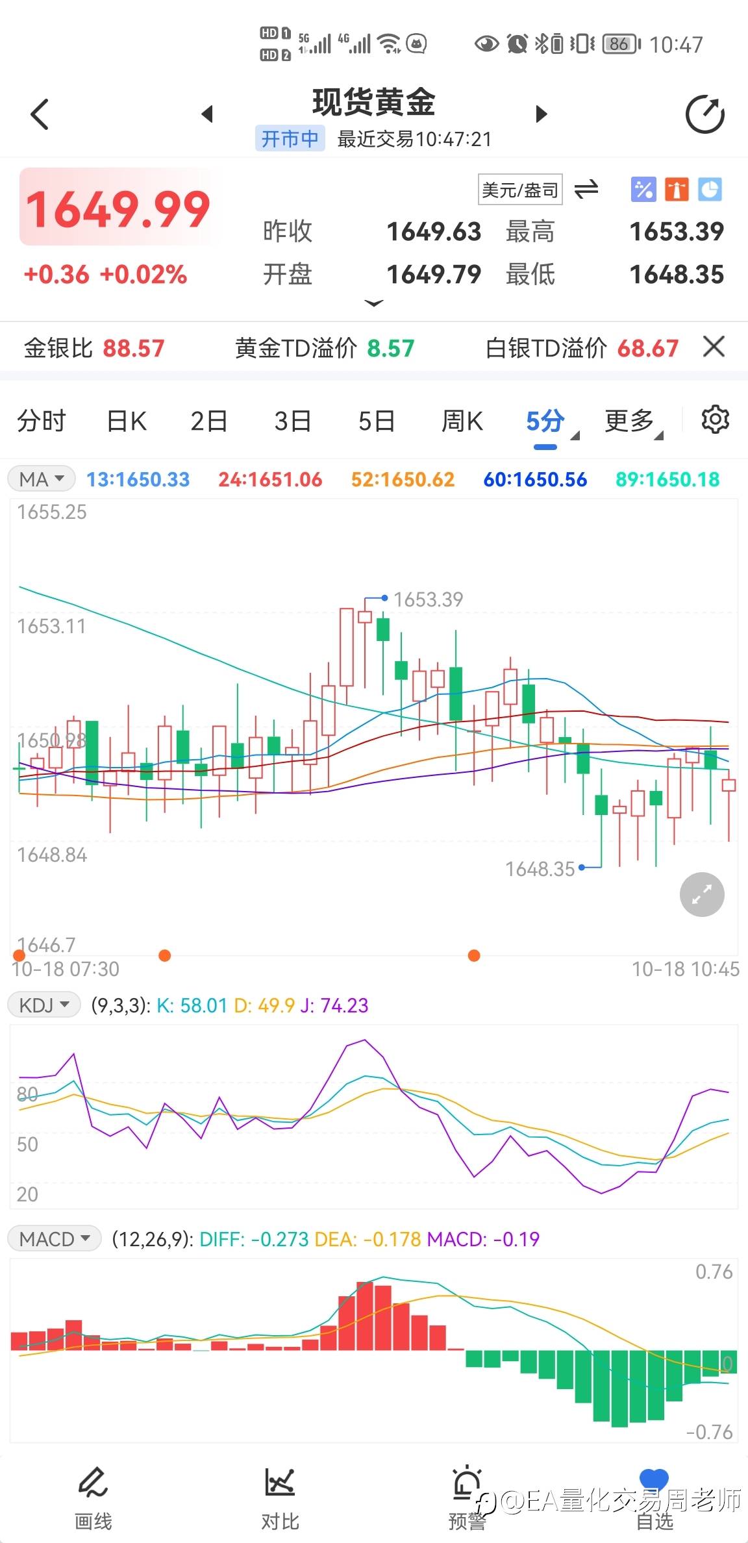
Task: Open the 画线 drawing tool
Action: click(x=93, y=1498)
